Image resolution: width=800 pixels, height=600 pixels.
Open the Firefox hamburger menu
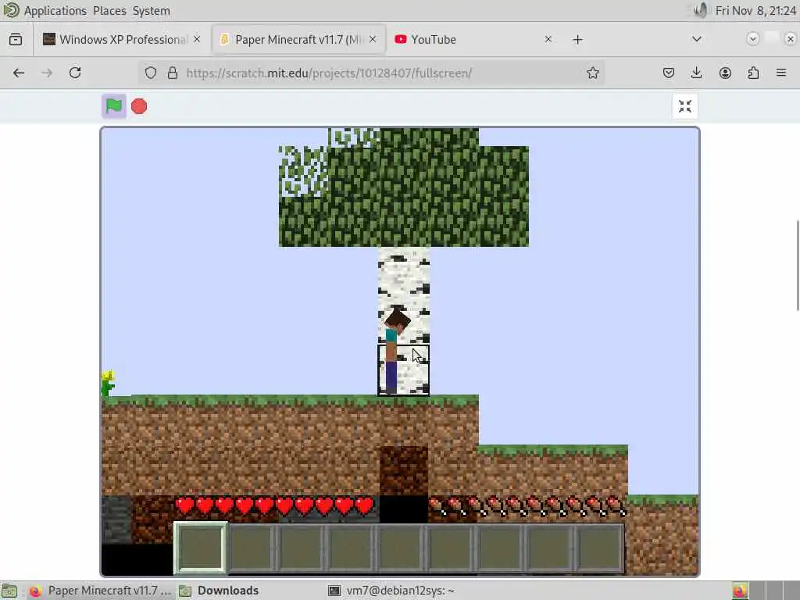(x=781, y=73)
